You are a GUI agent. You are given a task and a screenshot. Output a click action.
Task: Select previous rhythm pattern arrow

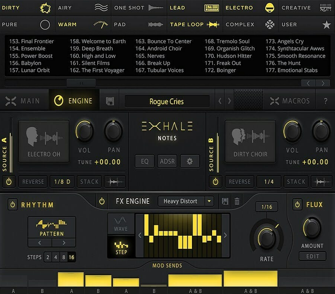[40, 243]
